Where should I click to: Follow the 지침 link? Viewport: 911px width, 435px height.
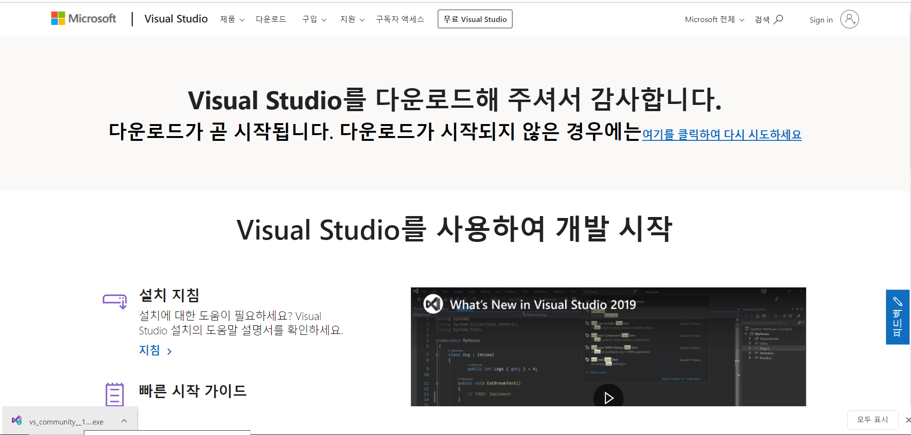(155, 350)
